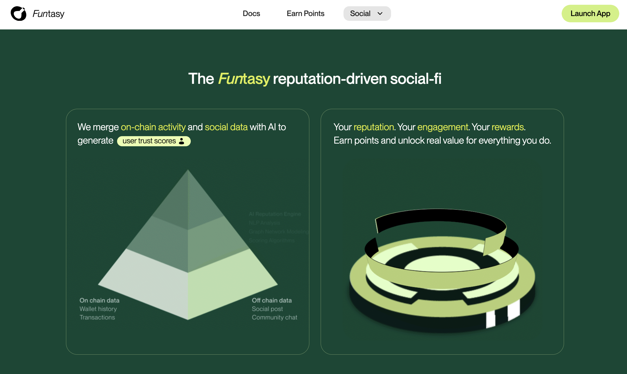
Task: Click the Funtasy circular logo icon
Action: tap(18, 13)
